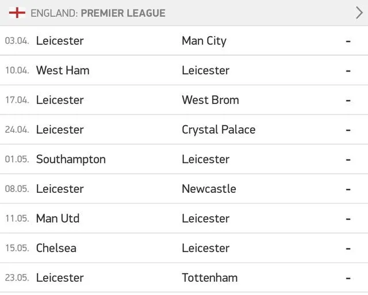This screenshot has width=368, height=295.
Task: Open the 24.04. Leicester match row
Action: 184,130
